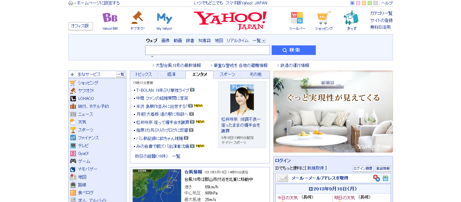
Task: Click the gamepad icon beside ゲーム
Action: click(x=73, y=161)
